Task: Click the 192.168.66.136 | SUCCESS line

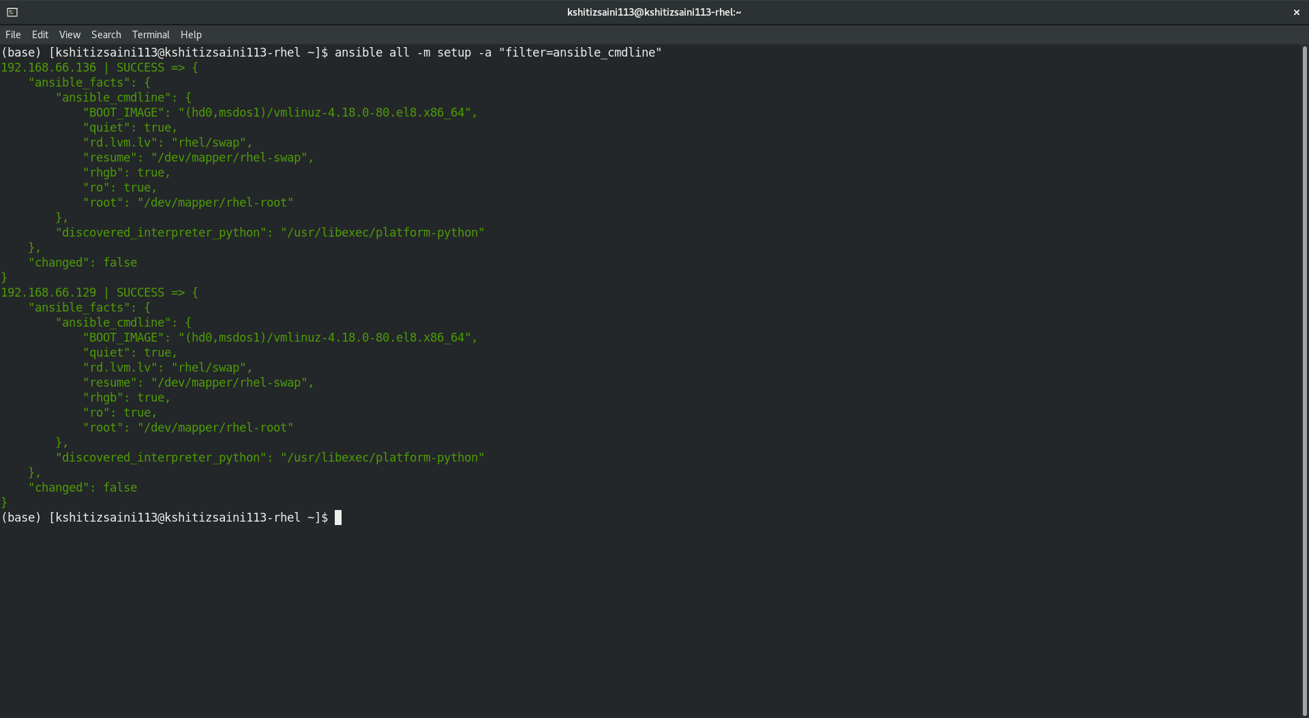Action: 100,68
